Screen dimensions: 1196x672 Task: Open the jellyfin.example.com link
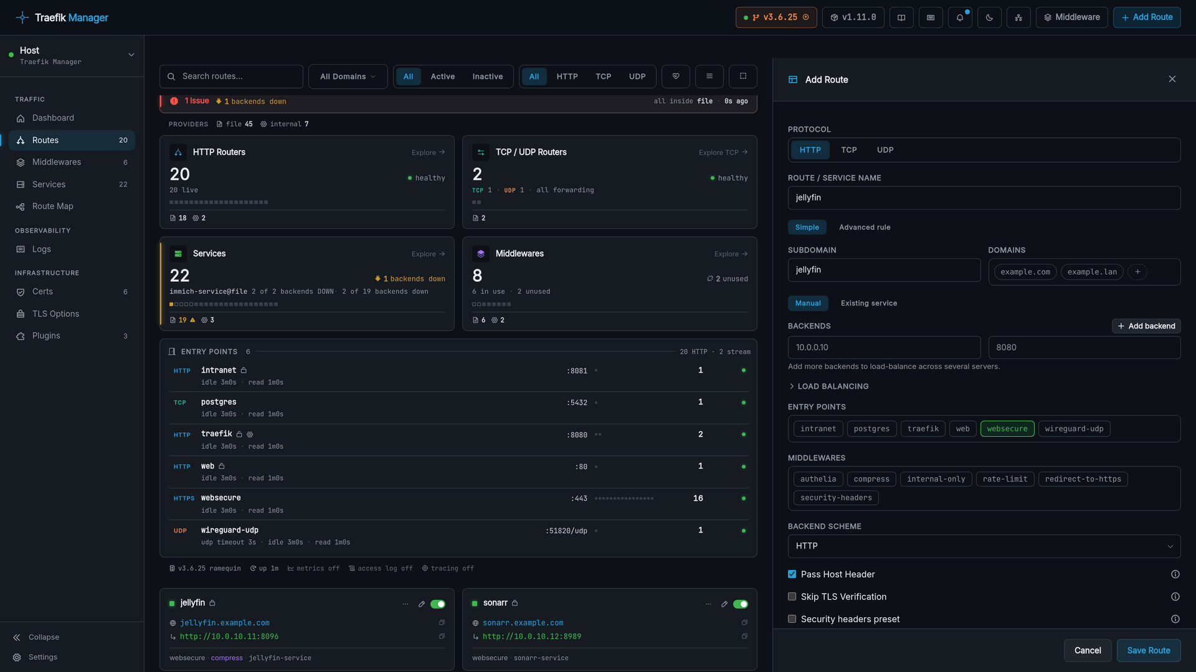pos(225,623)
